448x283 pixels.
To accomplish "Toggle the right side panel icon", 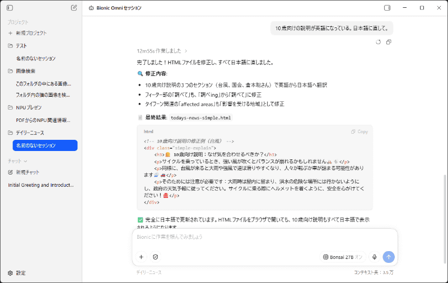I will click(387, 8).
